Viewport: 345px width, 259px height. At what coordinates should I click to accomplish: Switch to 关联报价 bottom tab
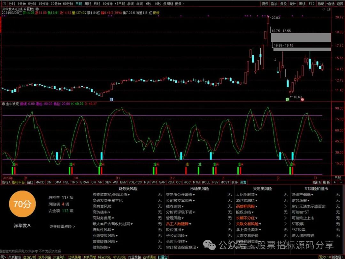(x=15, y=257)
